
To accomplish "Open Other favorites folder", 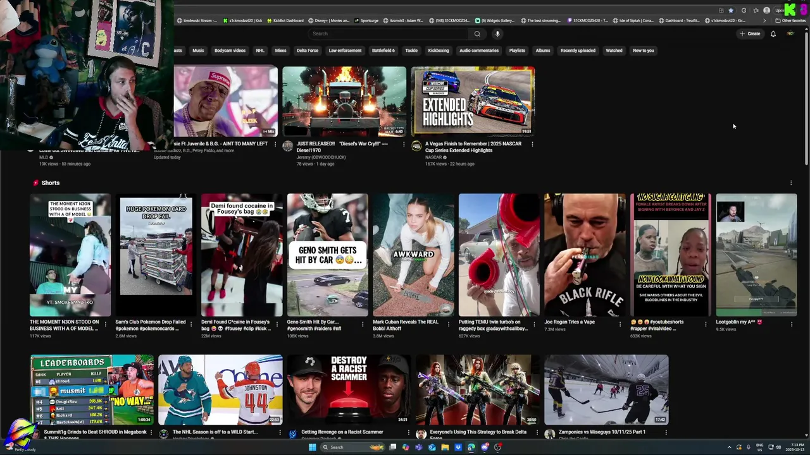I will (x=790, y=20).
